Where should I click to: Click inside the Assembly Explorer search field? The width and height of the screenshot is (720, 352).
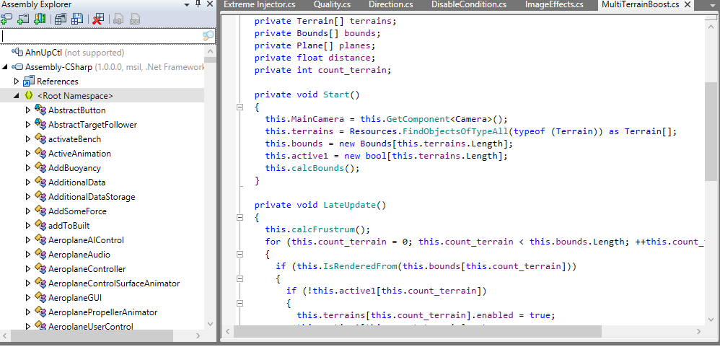click(101, 35)
